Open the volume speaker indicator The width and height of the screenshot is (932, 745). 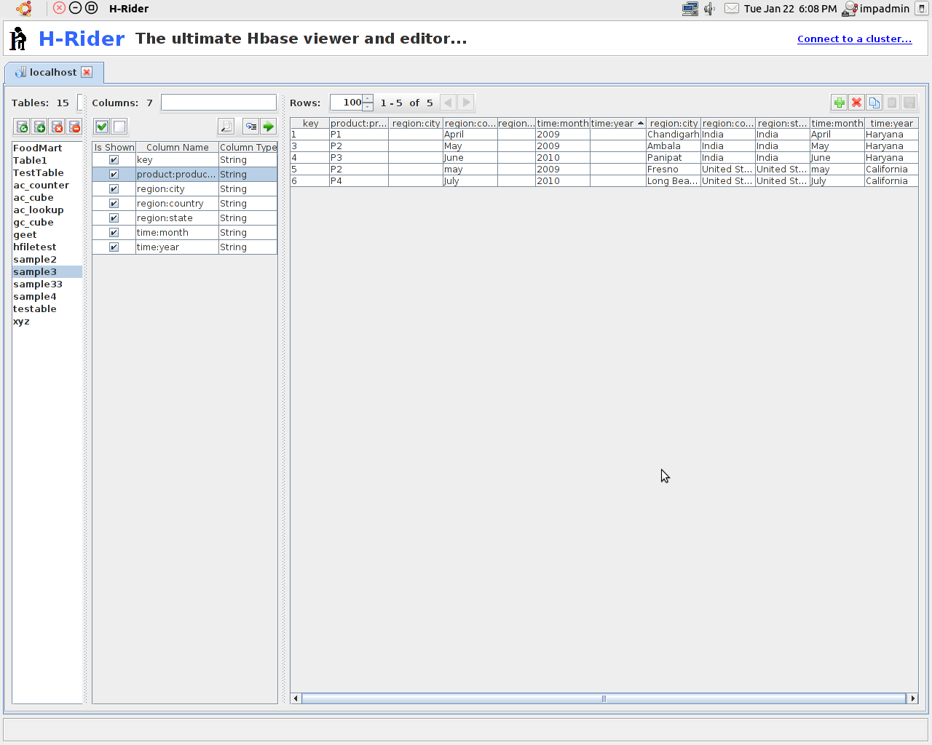pos(710,9)
